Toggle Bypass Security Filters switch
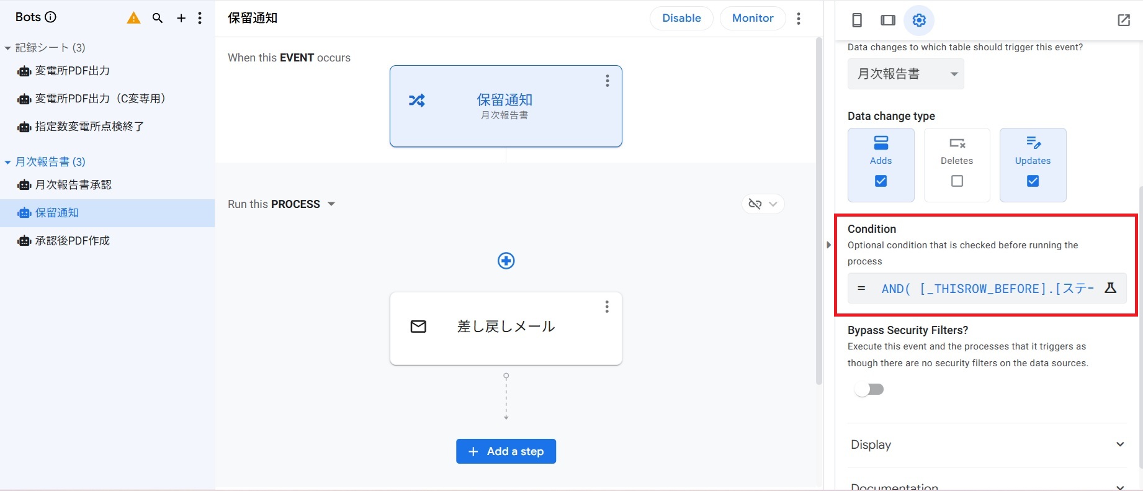 (869, 389)
